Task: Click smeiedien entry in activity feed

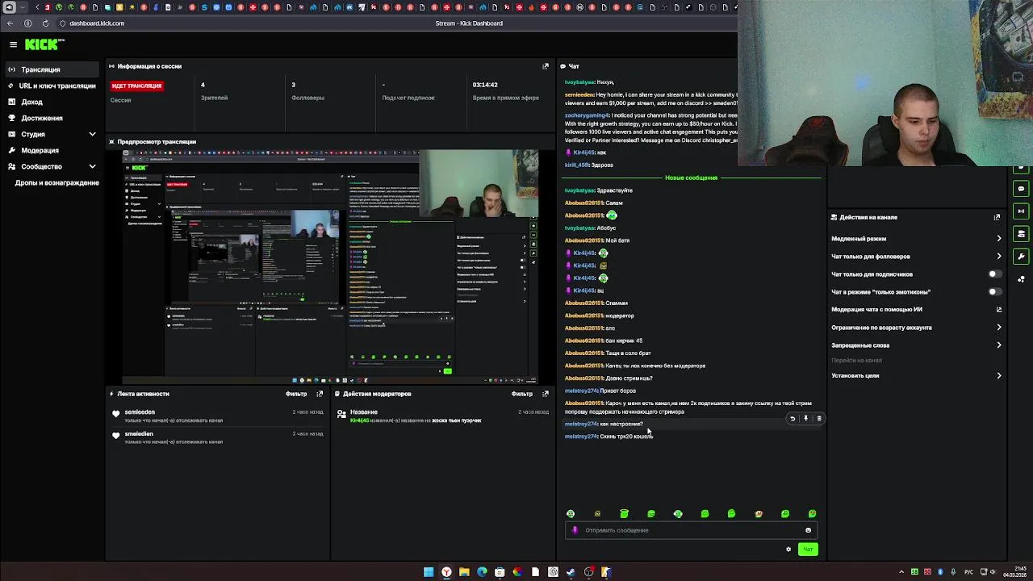Action: point(139,434)
